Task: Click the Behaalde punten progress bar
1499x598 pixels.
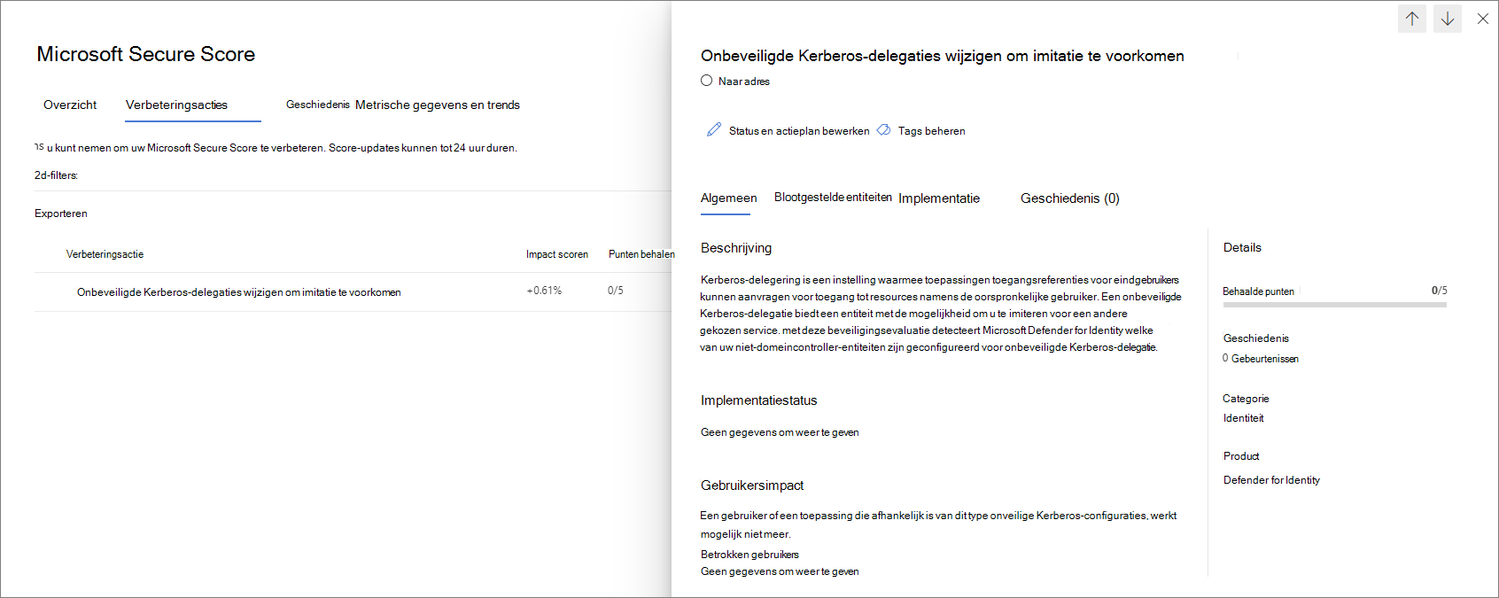Action: tap(1334, 305)
